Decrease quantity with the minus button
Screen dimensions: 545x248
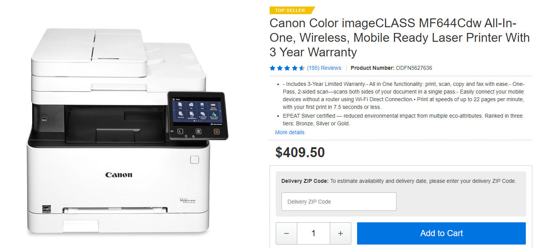tap(286, 233)
